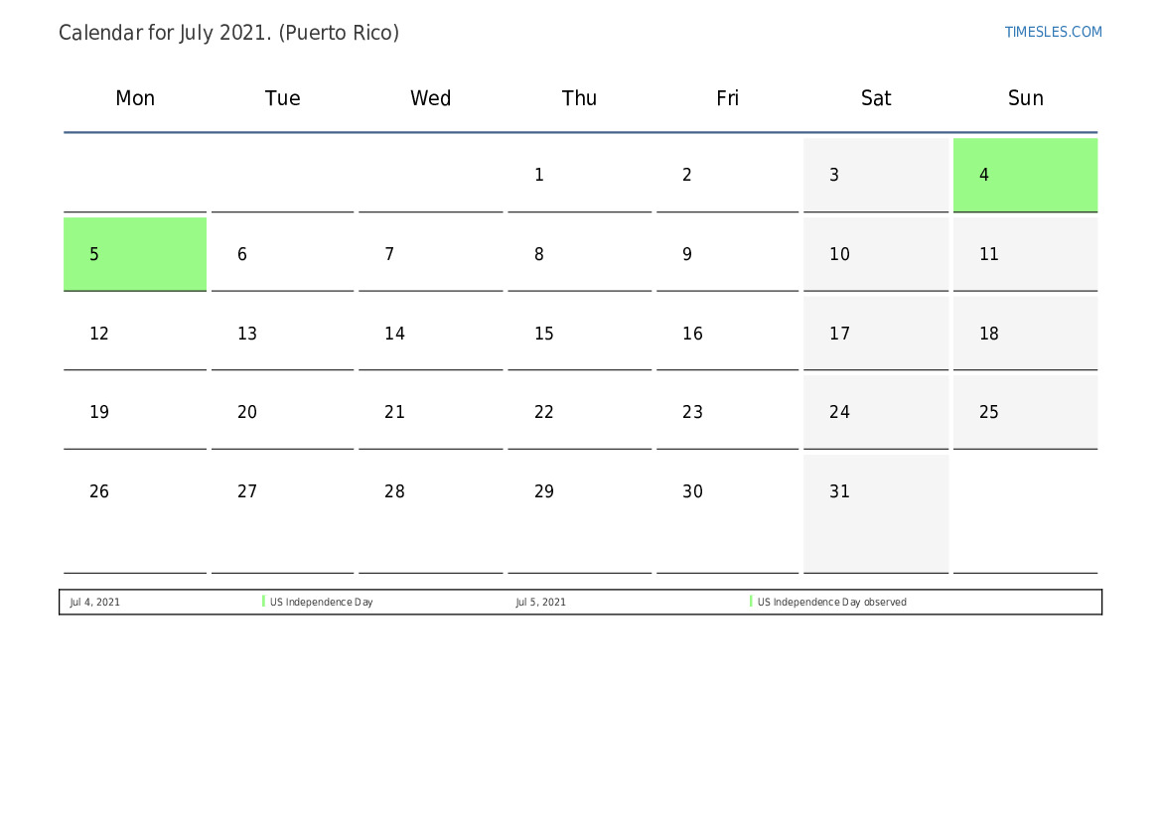Click the 'Jul 5, 2021' legend date

pyautogui.click(x=540, y=602)
